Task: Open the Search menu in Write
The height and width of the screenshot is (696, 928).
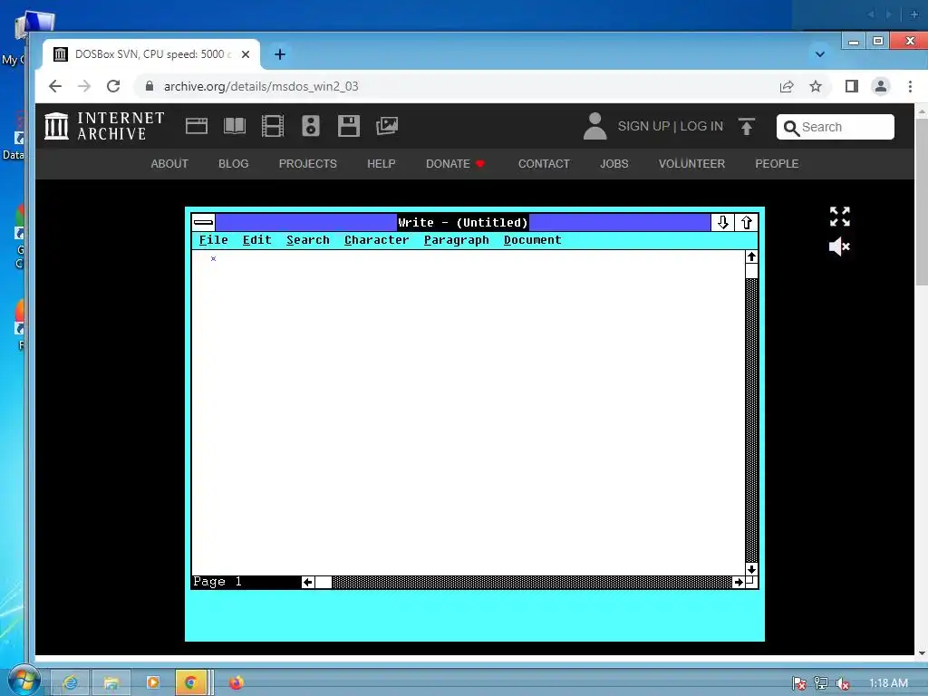Action: [308, 240]
